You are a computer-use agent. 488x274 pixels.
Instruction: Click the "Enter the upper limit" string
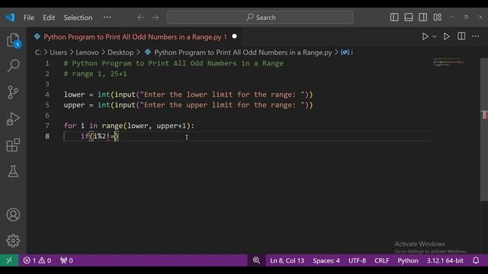coord(222,105)
